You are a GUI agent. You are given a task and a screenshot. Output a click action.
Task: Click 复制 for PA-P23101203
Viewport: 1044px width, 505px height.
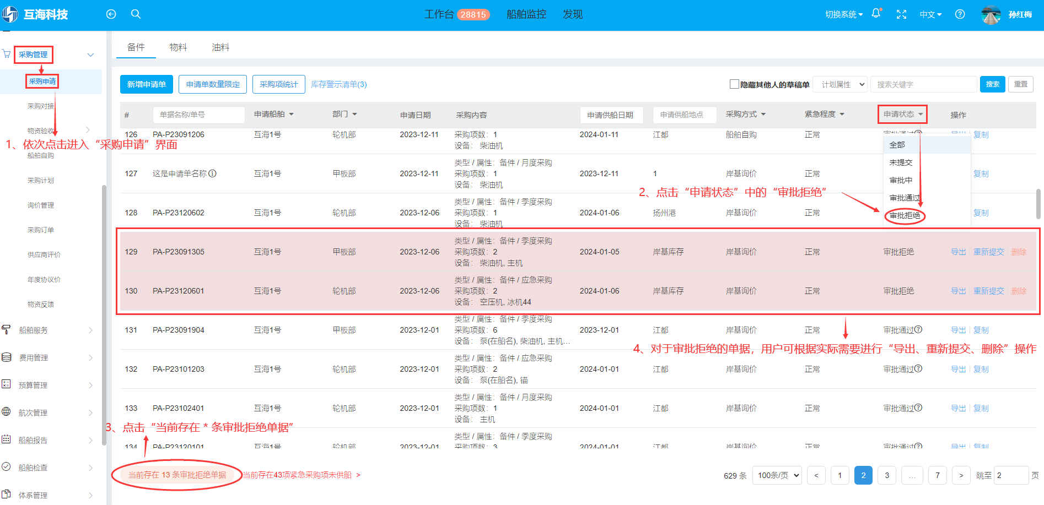981,369
